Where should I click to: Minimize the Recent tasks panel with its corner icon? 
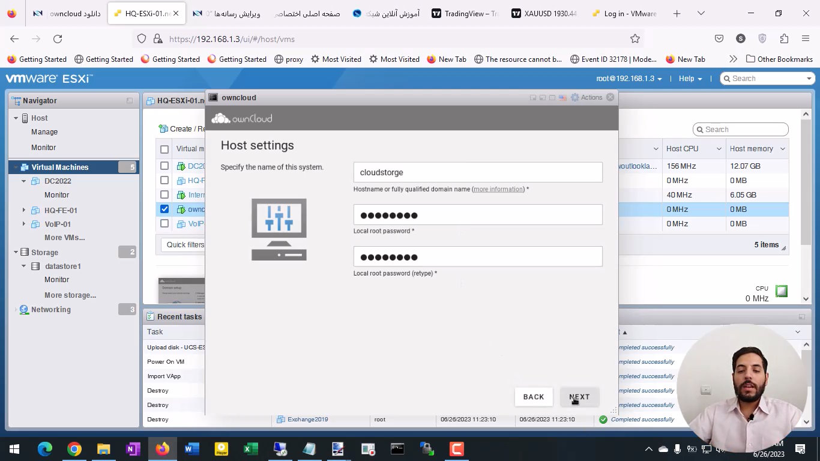click(x=801, y=316)
